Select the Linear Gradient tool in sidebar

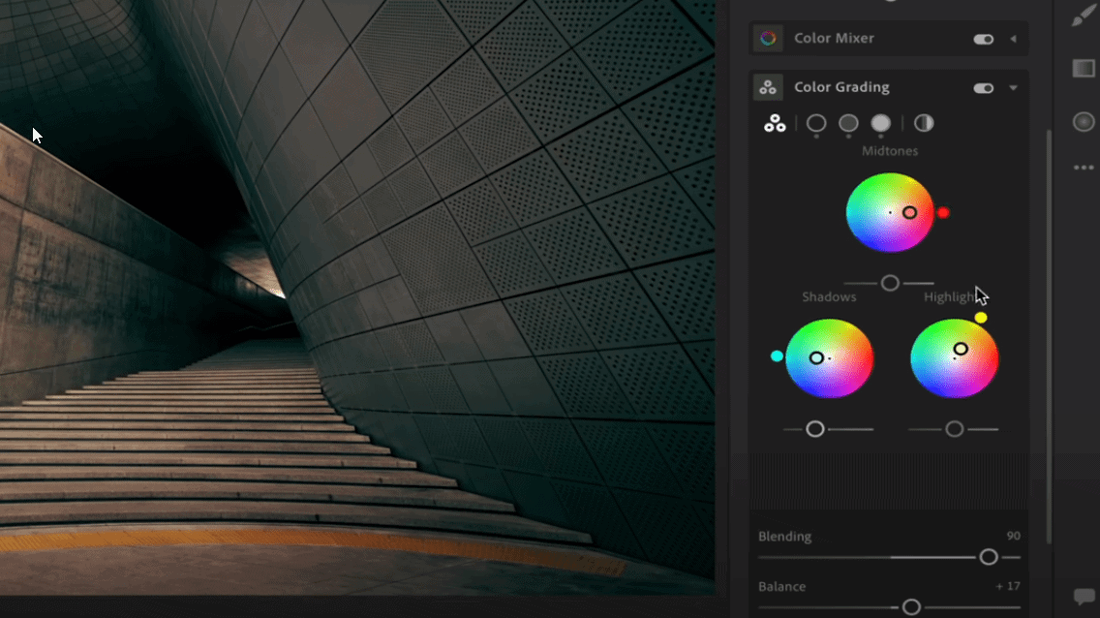[1084, 67]
